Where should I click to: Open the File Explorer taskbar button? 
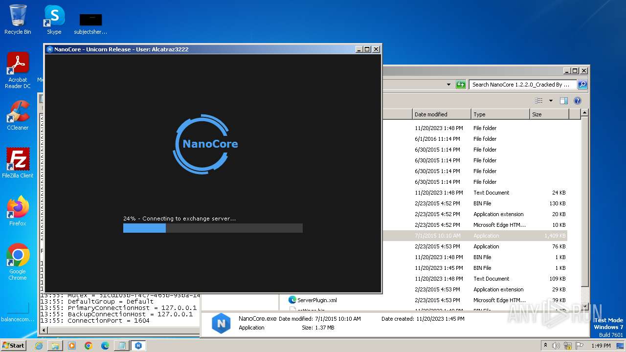(55, 346)
